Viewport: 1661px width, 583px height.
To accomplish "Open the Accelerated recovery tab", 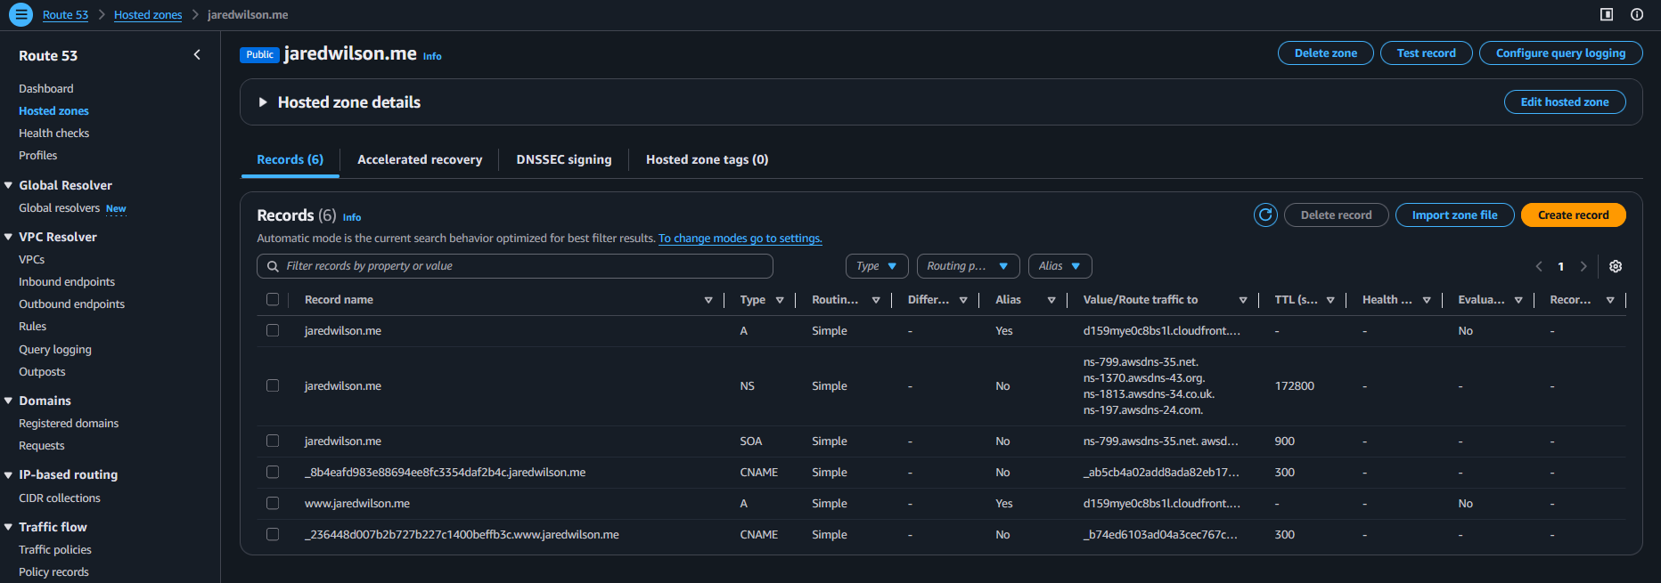I will click(x=420, y=160).
